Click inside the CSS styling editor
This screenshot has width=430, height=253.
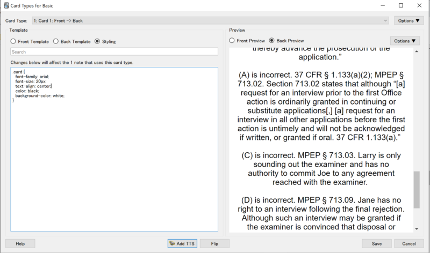tap(114, 150)
